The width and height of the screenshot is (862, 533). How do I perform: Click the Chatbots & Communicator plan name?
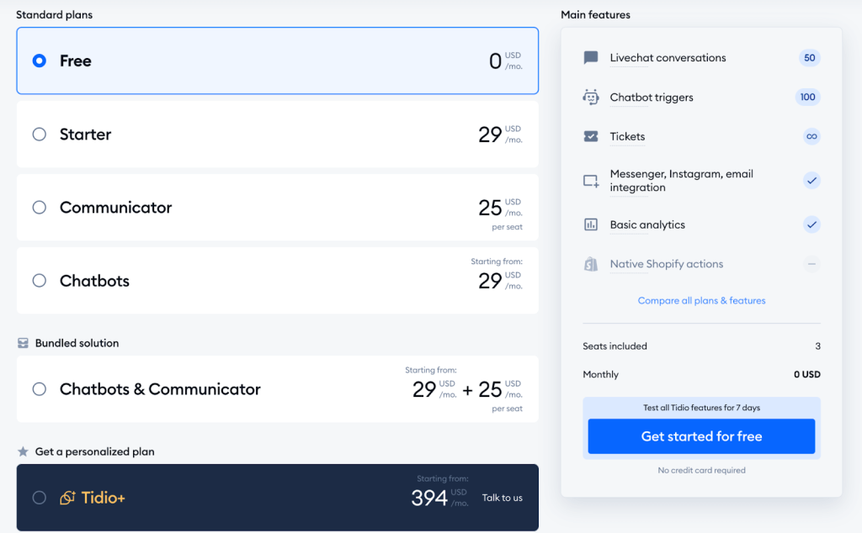(x=160, y=389)
